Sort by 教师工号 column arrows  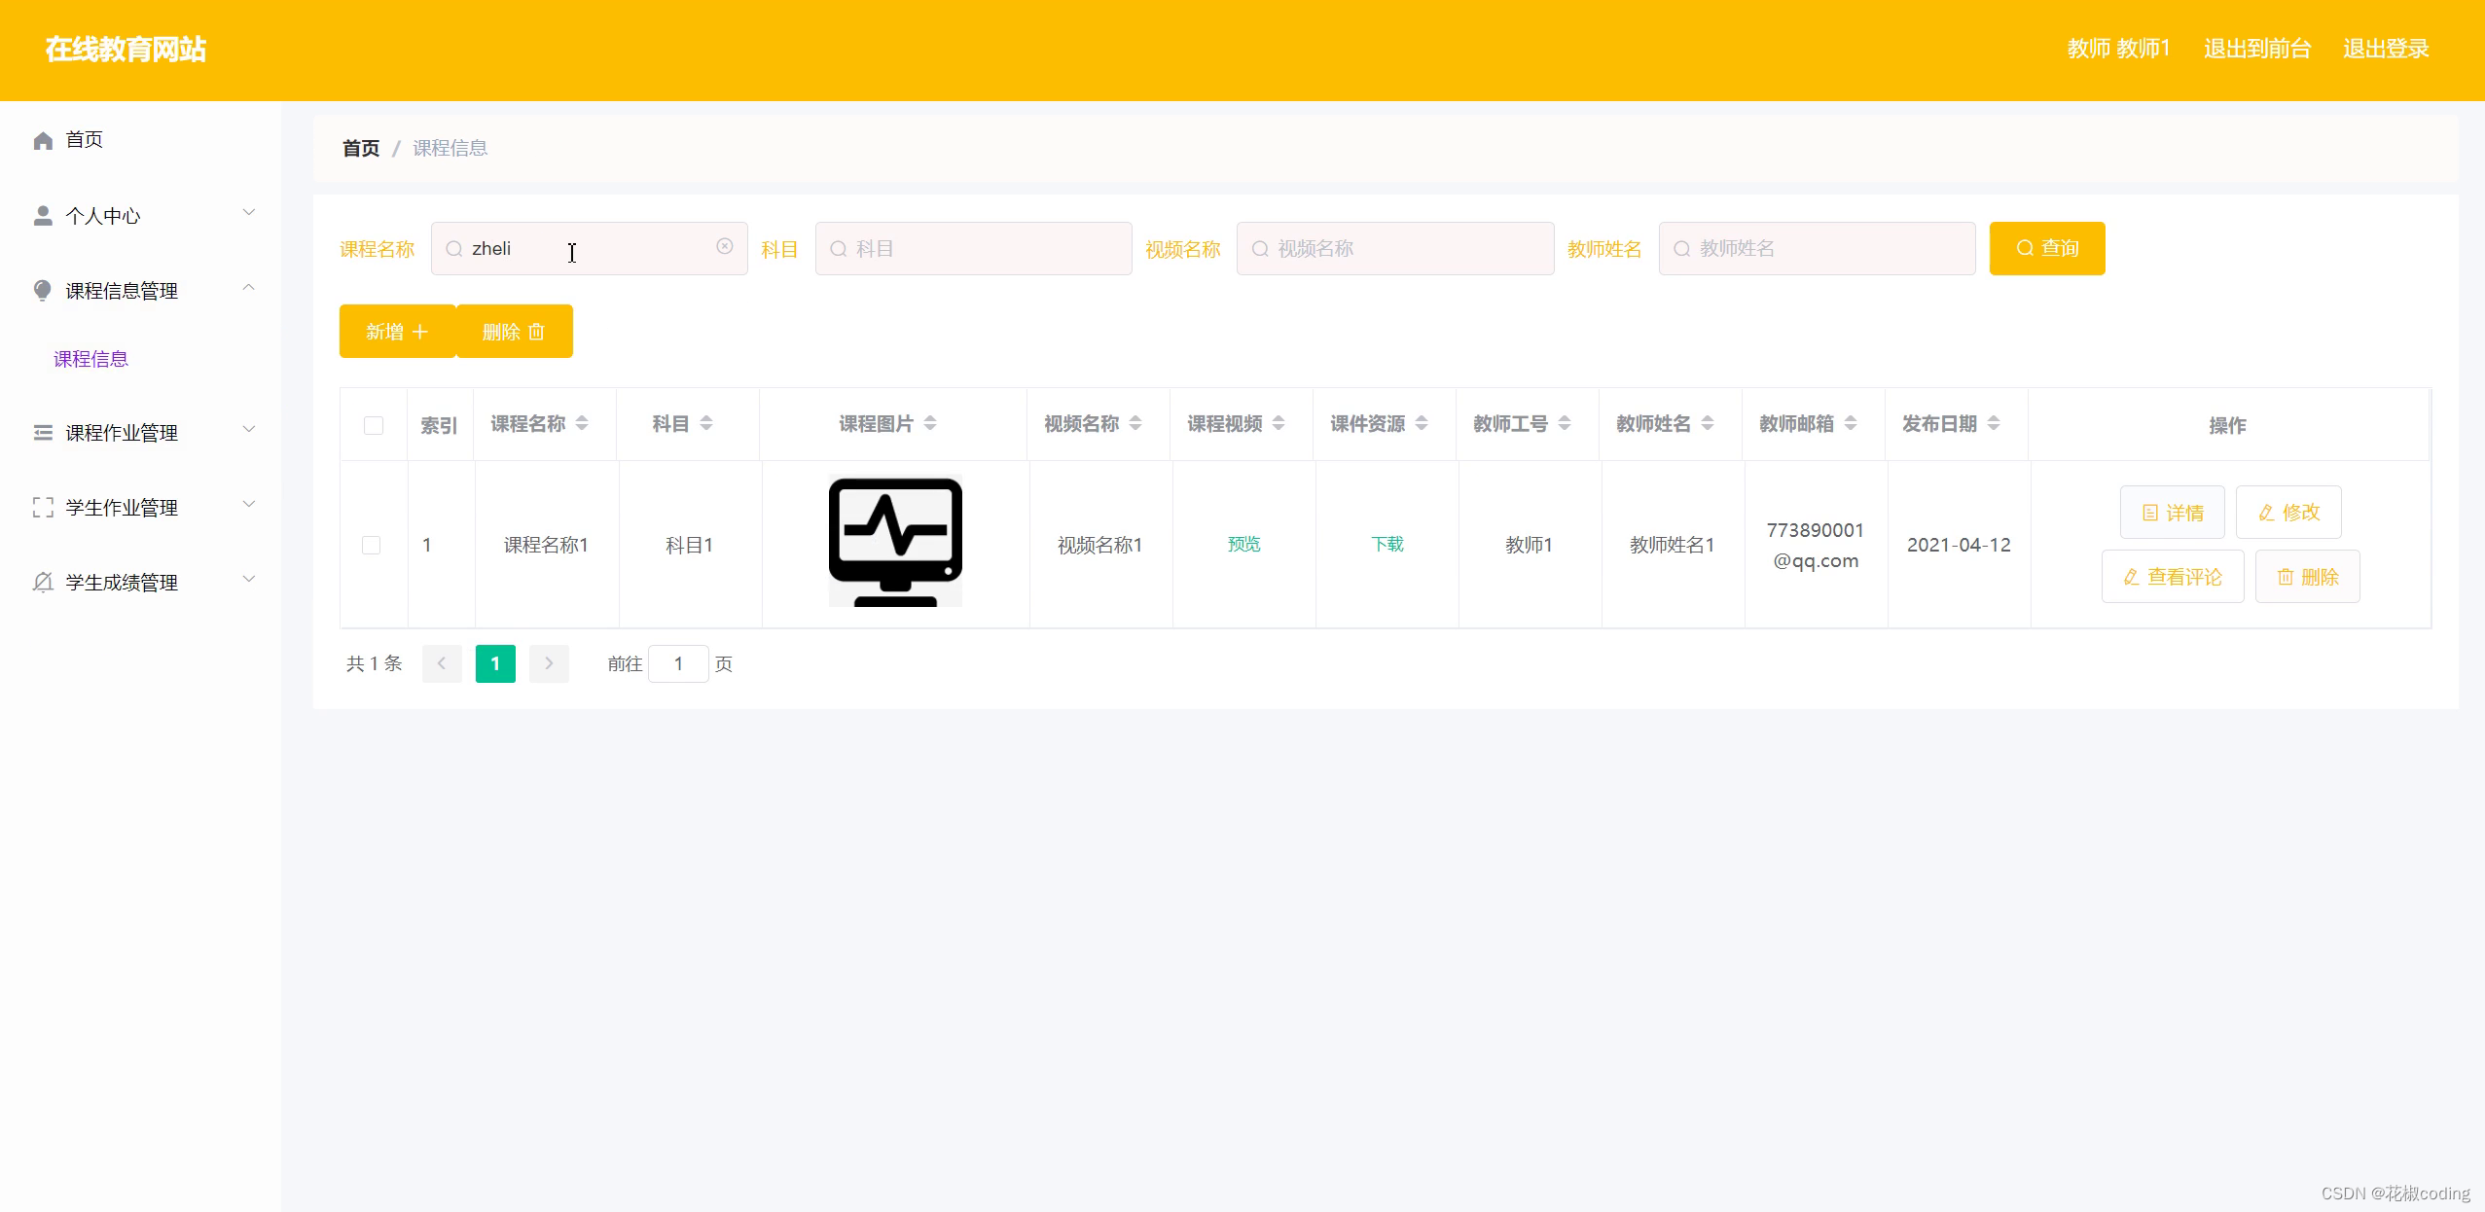1565,423
